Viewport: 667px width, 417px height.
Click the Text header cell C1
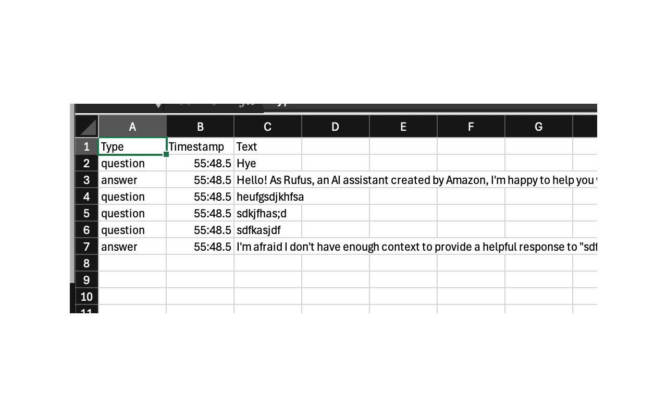[268, 146]
